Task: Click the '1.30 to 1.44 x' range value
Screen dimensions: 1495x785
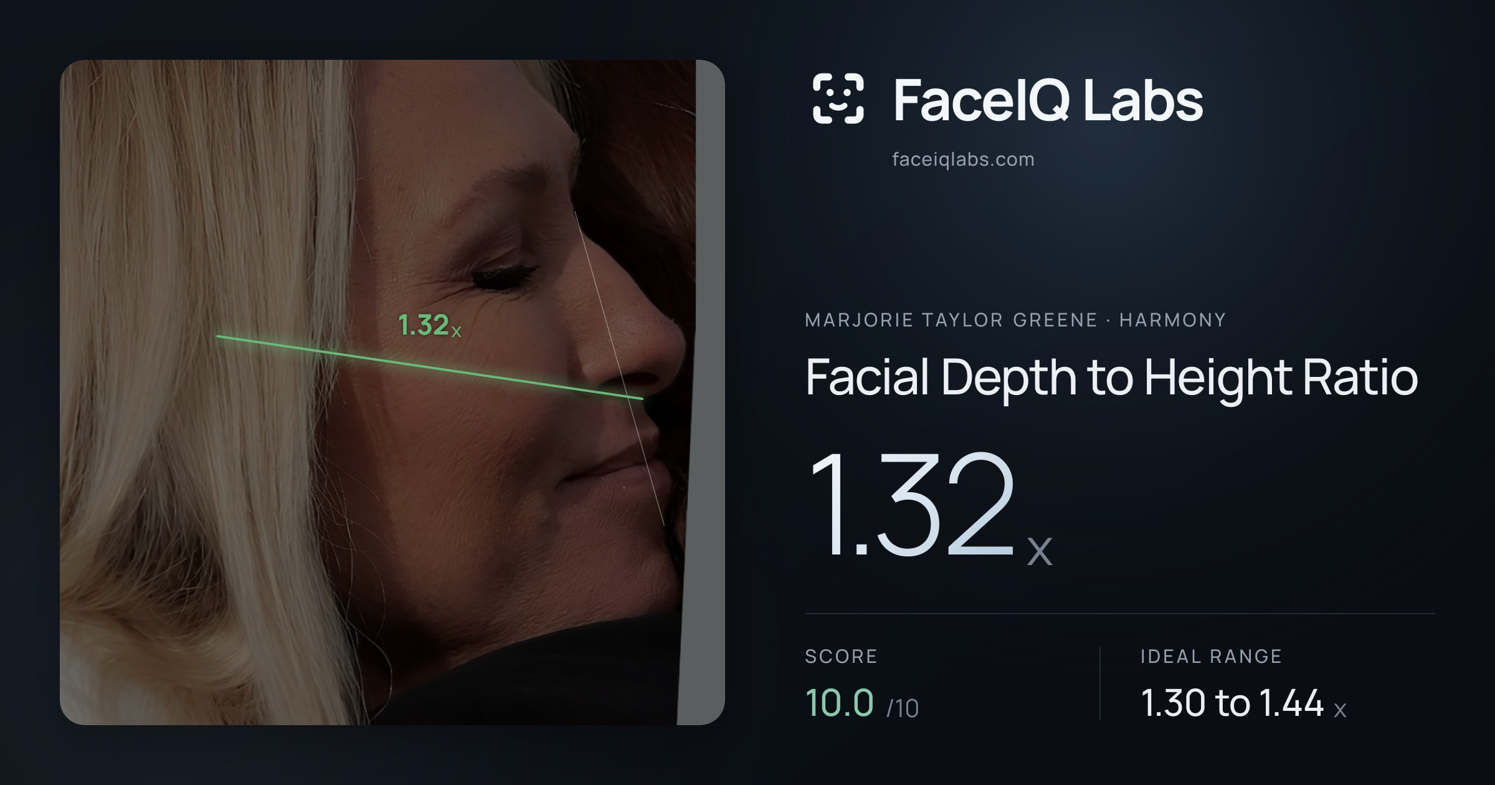Action: tap(1243, 703)
